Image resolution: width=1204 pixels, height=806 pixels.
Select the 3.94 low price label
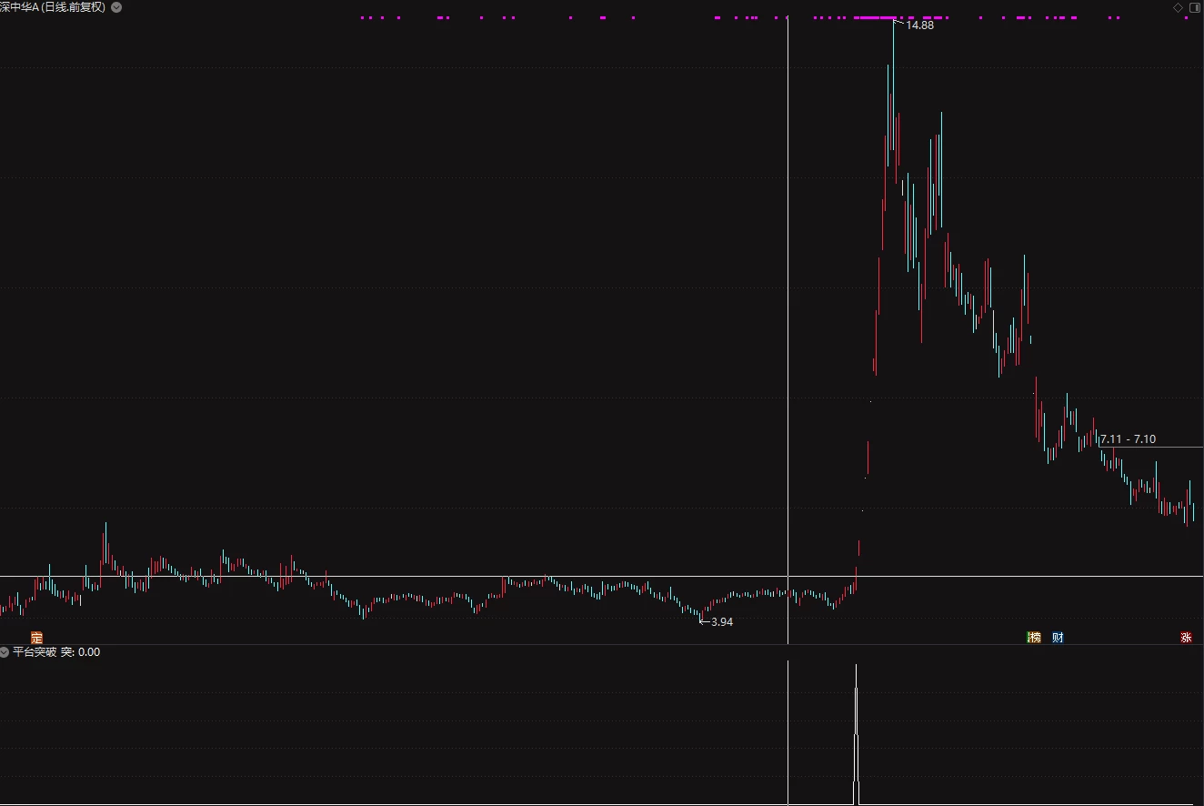point(721,622)
